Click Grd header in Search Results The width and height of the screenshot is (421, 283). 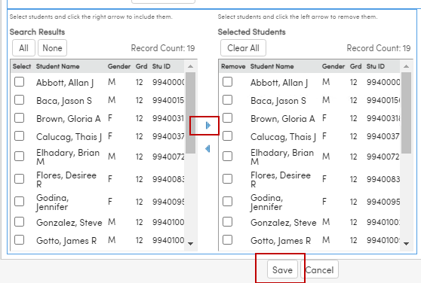pos(141,66)
